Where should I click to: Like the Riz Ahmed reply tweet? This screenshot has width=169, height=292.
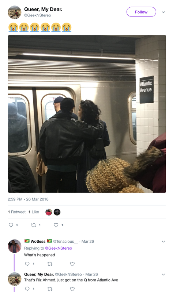pos(72,289)
